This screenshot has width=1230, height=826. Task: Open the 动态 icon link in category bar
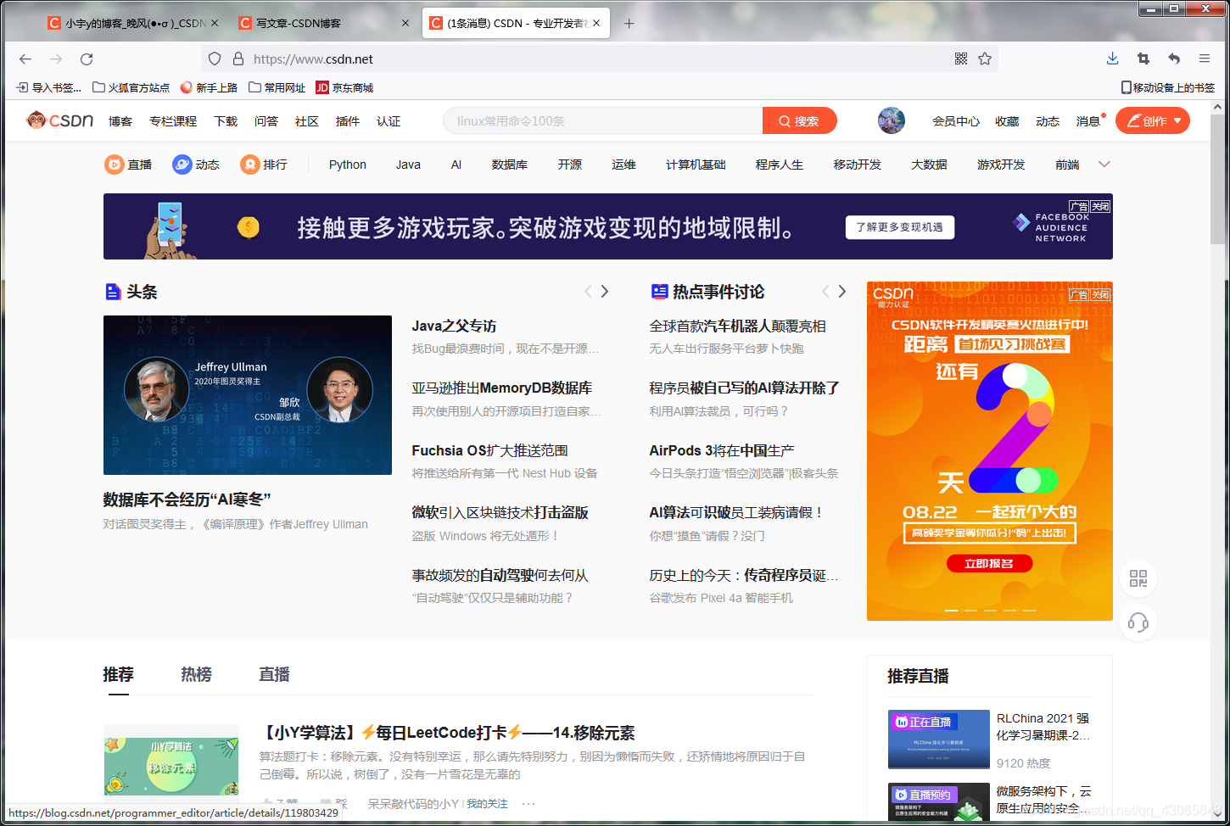(196, 165)
